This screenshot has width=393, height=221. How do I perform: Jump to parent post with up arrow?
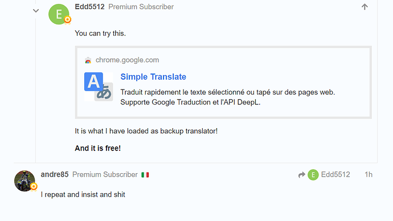coord(365,7)
